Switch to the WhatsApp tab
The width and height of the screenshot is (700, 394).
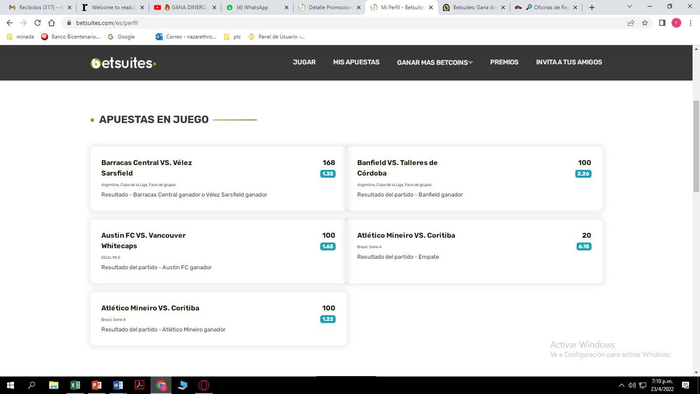tap(257, 7)
